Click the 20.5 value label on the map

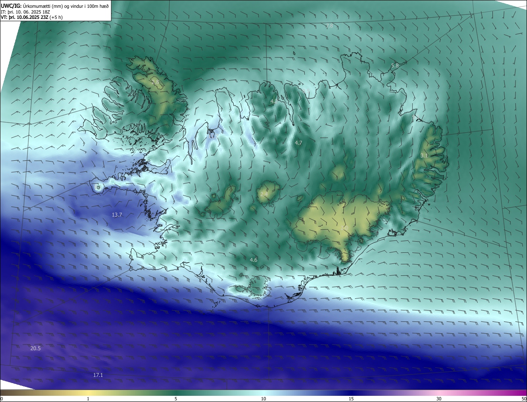click(35, 348)
